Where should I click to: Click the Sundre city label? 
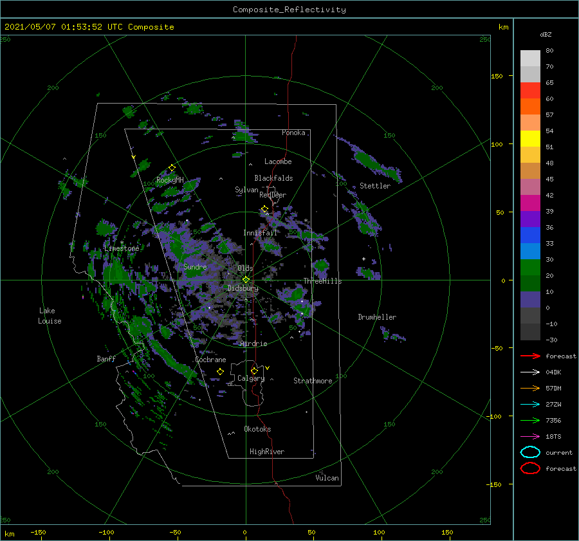tap(195, 266)
